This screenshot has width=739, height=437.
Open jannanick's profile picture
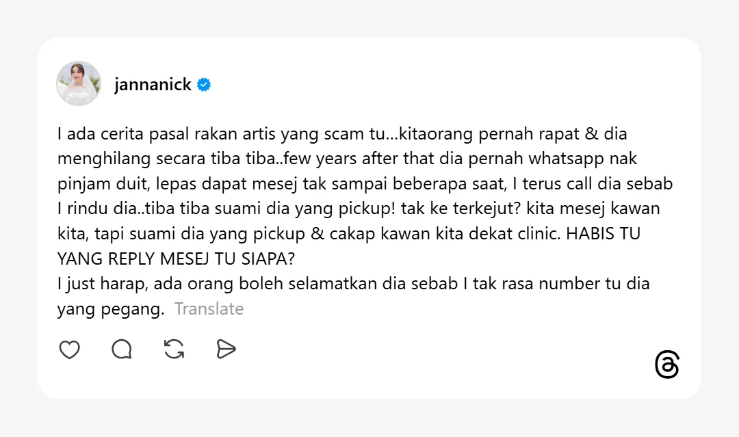pos(79,83)
